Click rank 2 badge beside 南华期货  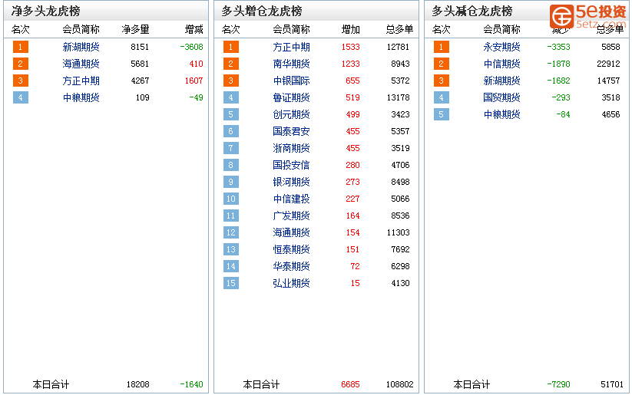tap(231, 64)
